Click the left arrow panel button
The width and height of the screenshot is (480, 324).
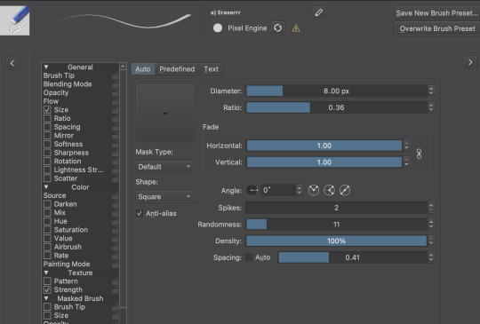(12, 63)
